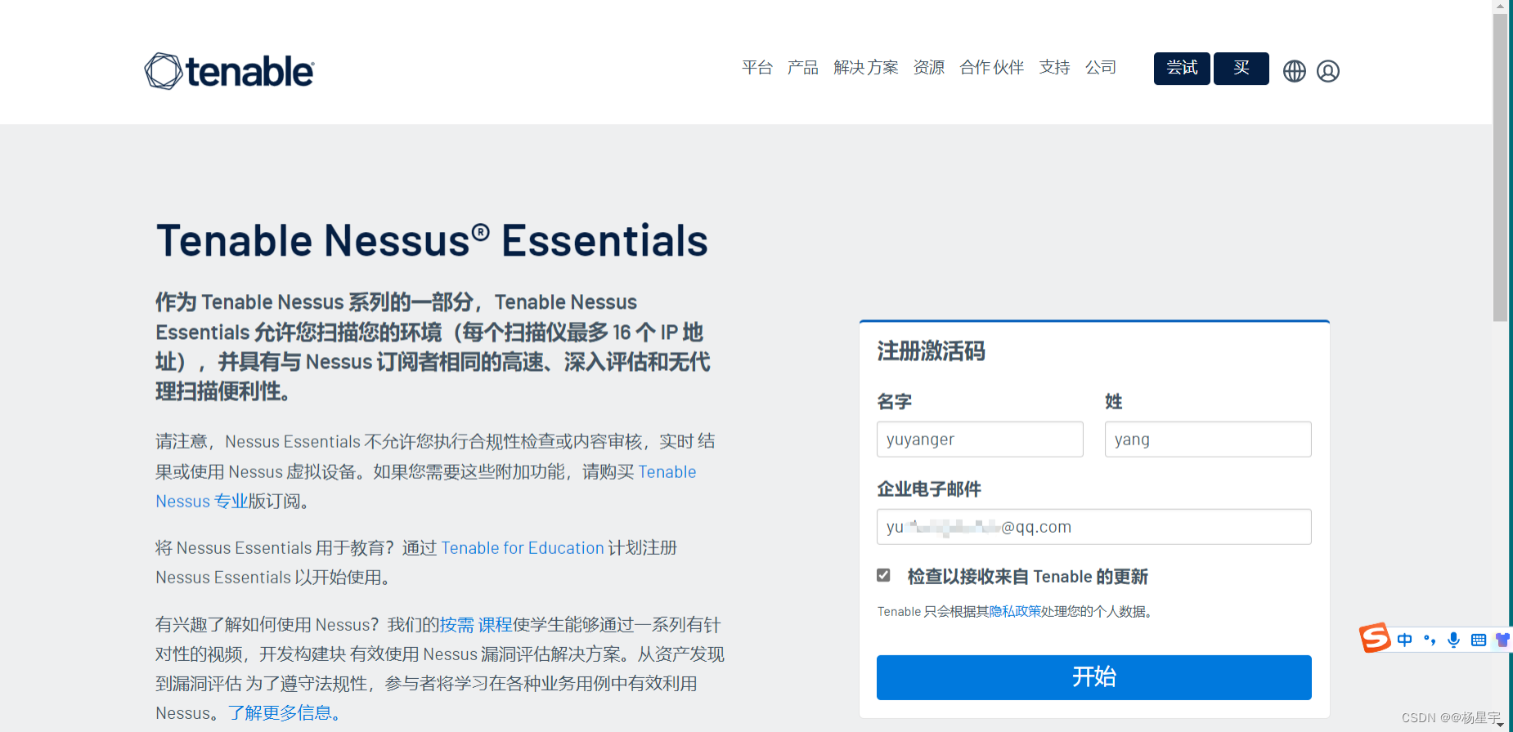Open the 按需 课程 link
This screenshot has width=1513, height=732.
pos(476,625)
